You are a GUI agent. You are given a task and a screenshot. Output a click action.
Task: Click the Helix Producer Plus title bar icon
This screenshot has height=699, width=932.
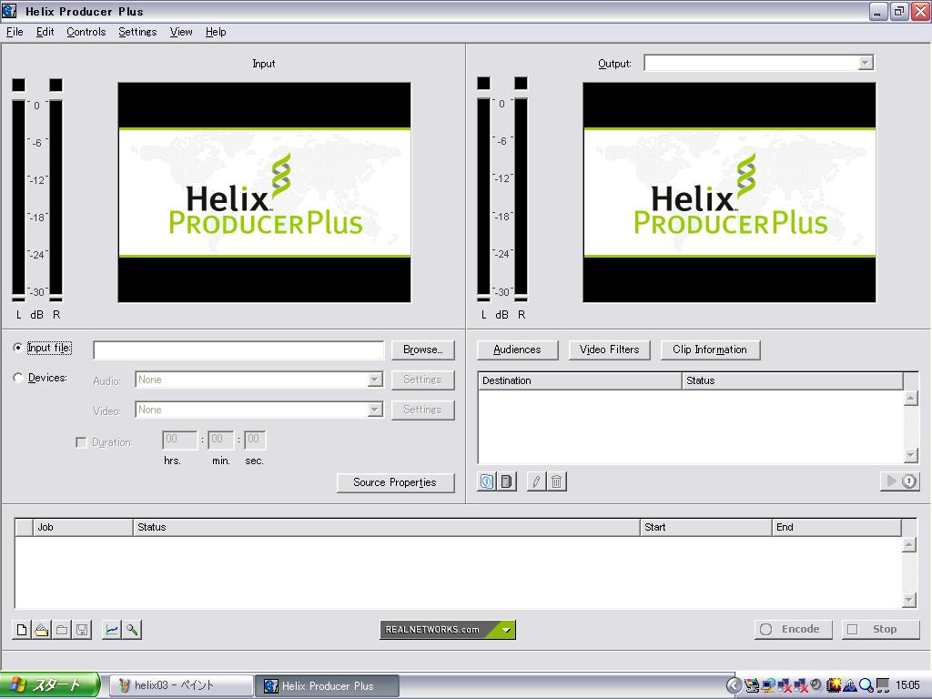coord(9,11)
